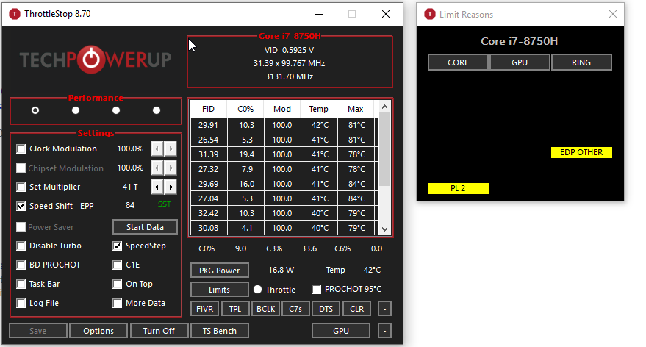Select the third Performance profile radio
This screenshot has width=646, height=347.
click(116, 110)
